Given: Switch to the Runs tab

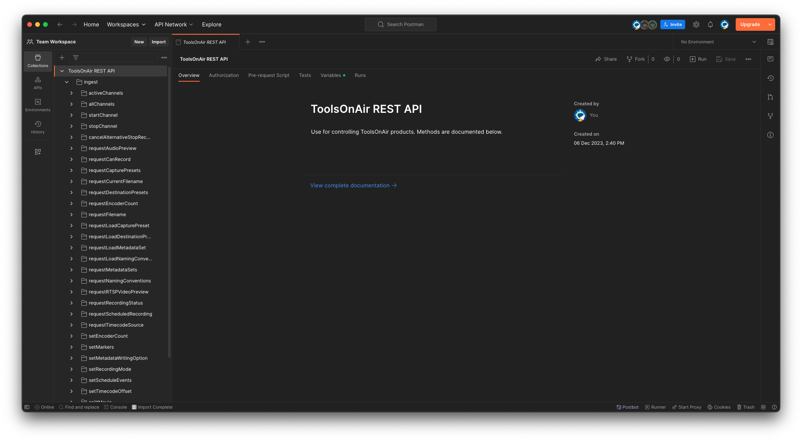Looking at the screenshot, I should 360,75.
